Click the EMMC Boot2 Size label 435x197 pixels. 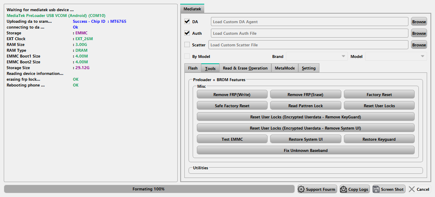tap(24, 62)
